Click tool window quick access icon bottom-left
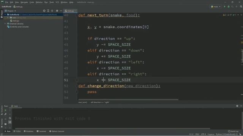This screenshot has width=243, height=136. (x=2, y=134)
